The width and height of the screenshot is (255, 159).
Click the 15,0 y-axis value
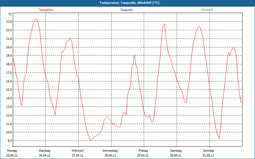click(x=9, y=90)
